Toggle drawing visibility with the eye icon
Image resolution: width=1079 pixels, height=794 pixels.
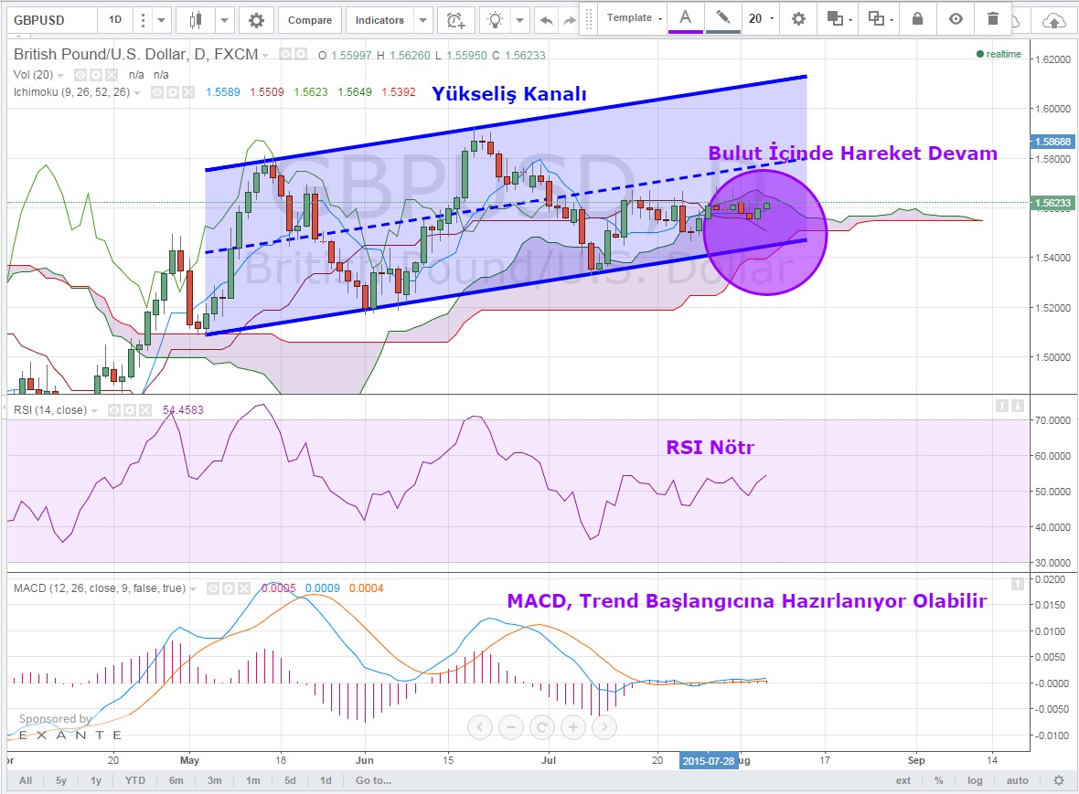[956, 18]
